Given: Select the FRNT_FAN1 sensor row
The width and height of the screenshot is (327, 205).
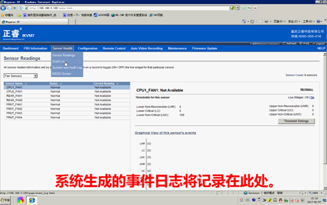Looking at the screenshot, I should click(66, 105).
